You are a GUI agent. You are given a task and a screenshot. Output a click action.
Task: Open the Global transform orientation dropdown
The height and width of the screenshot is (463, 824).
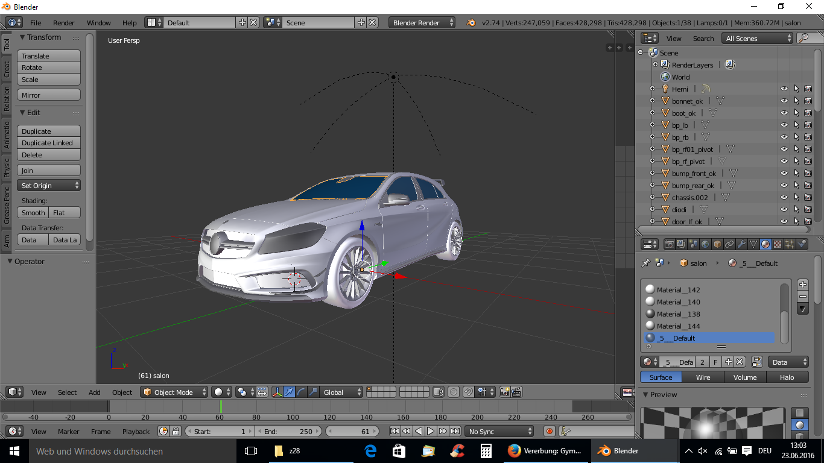point(341,392)
